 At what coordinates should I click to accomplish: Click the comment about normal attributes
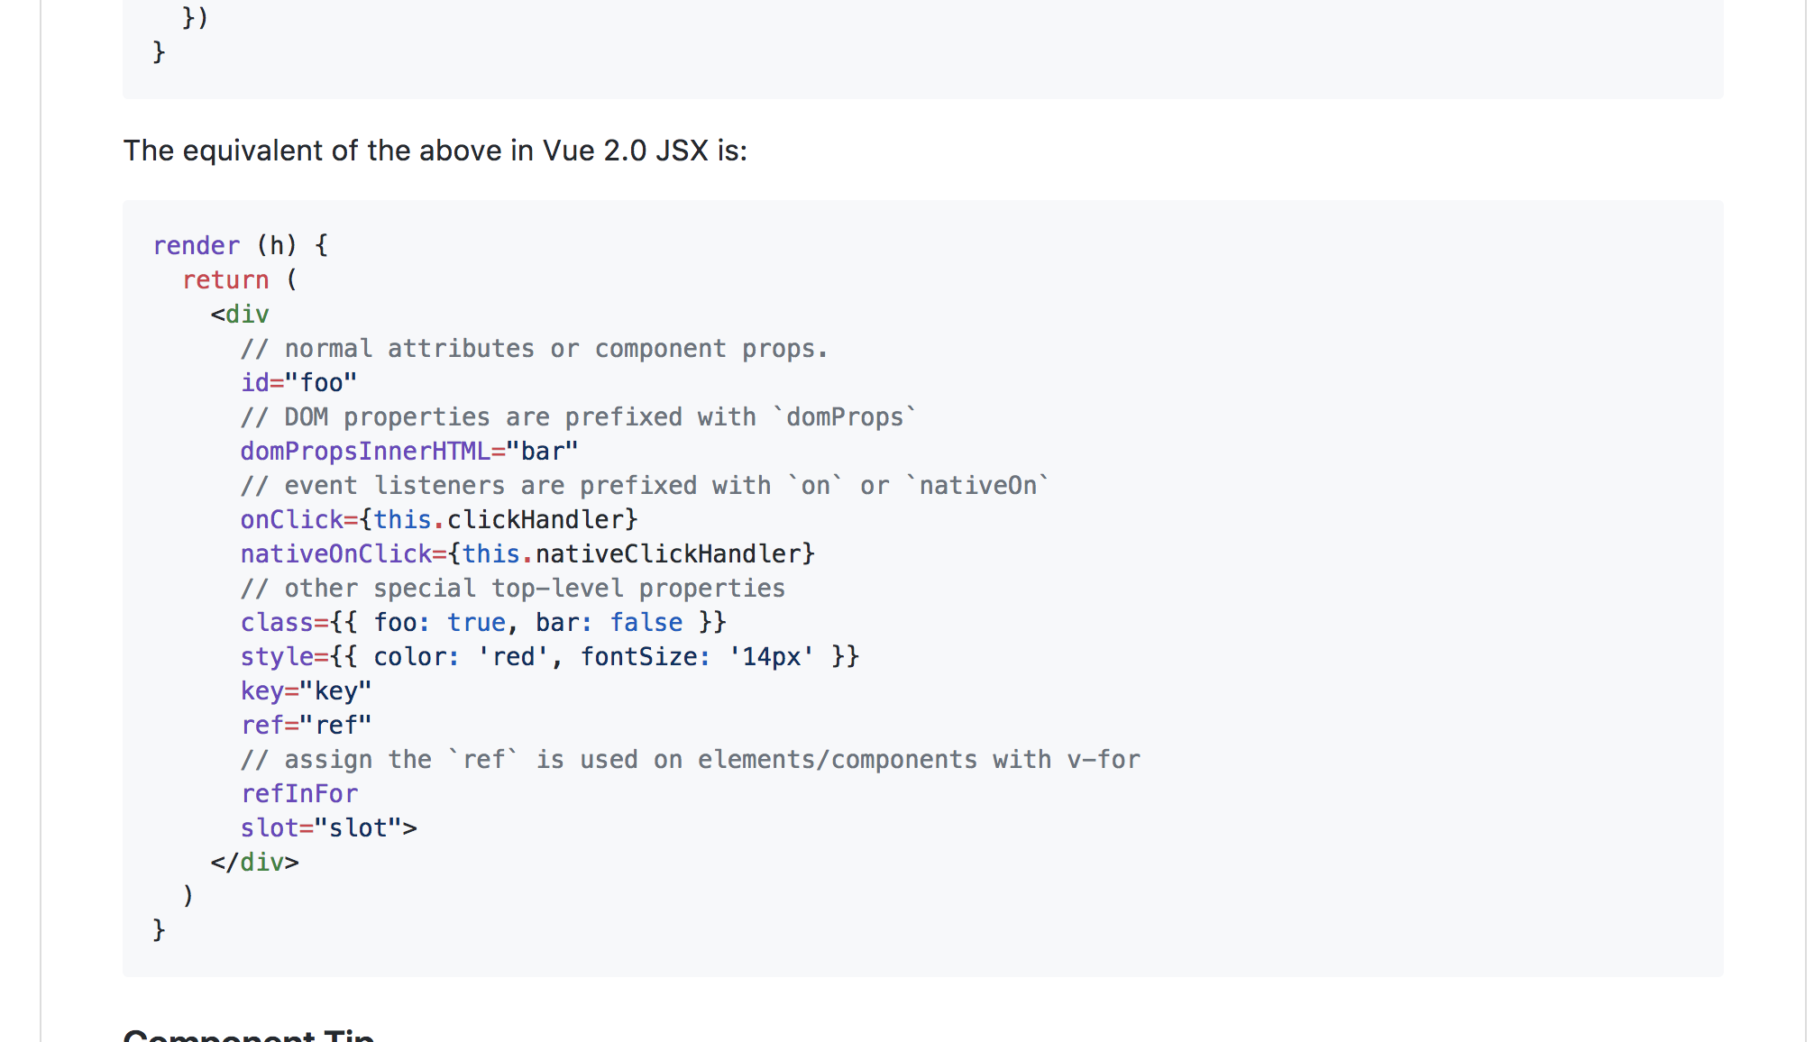point(535,348)
